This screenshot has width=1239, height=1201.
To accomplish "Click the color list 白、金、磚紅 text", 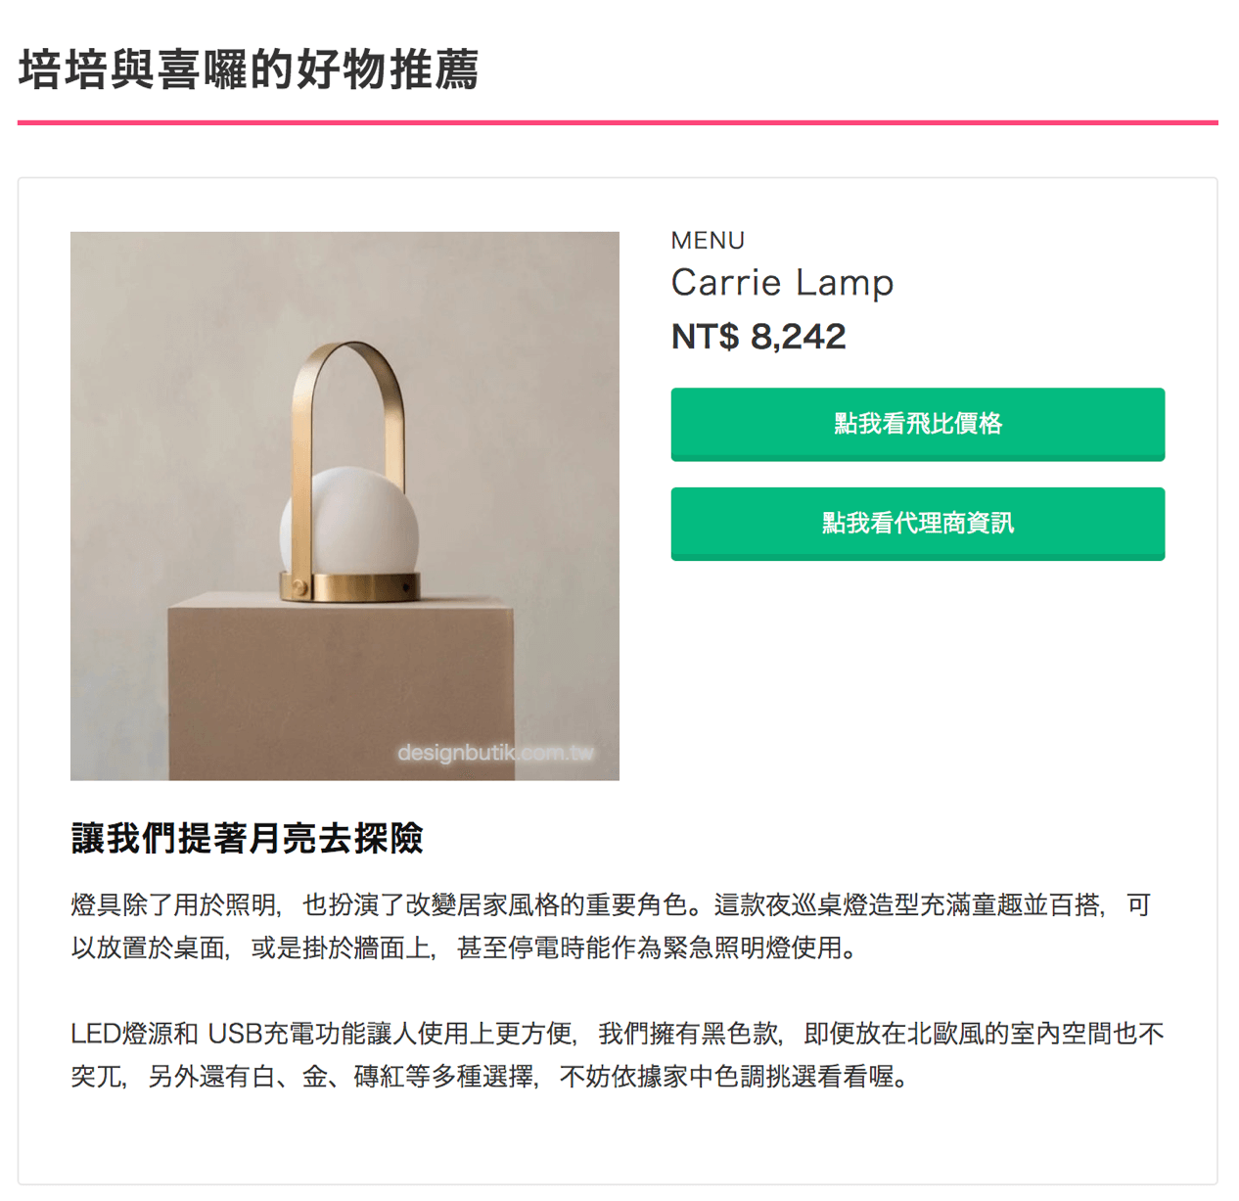I will (328, 1078).
